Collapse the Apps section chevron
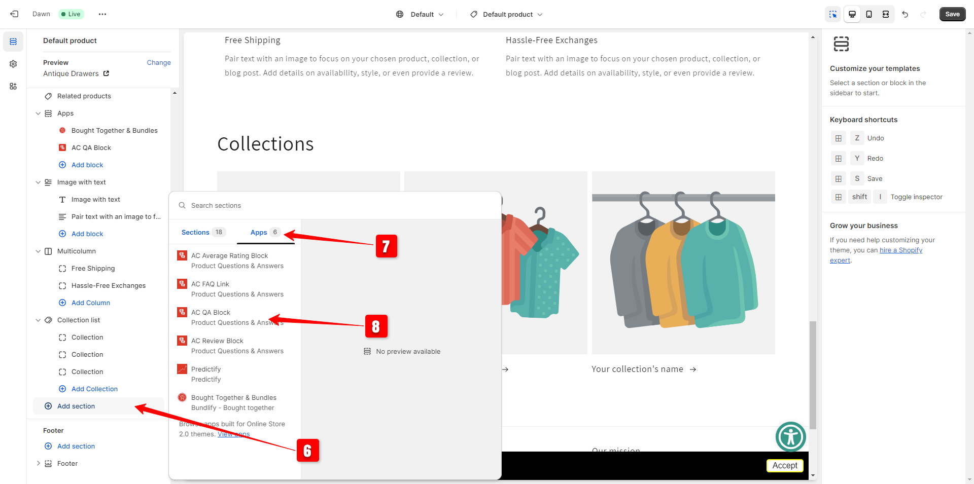974x484 pixels. [38, 114]
